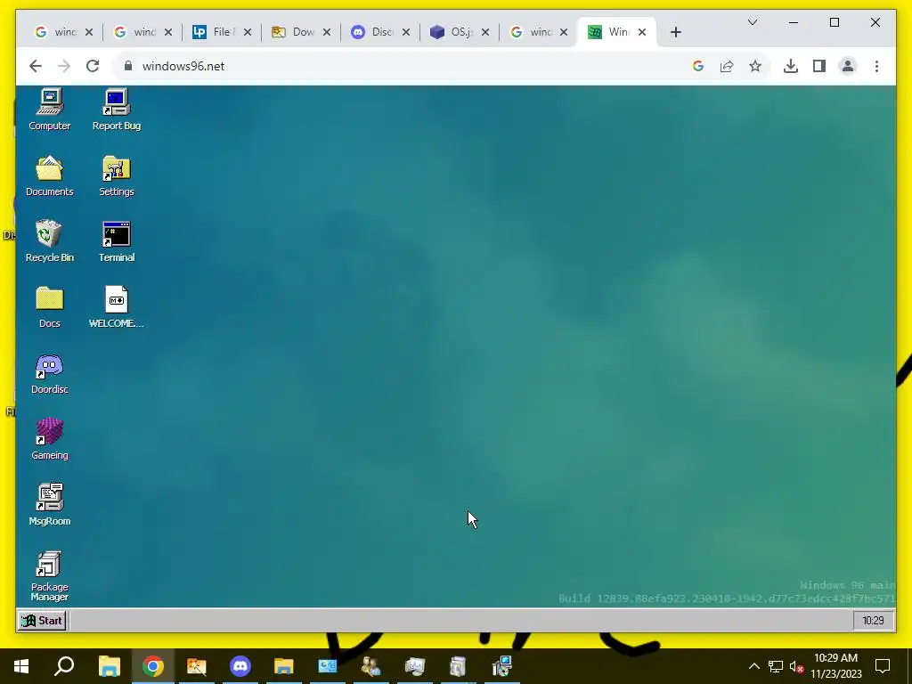Open Windows taskbar search
The image size is (912, 684).
coord(64,666)
